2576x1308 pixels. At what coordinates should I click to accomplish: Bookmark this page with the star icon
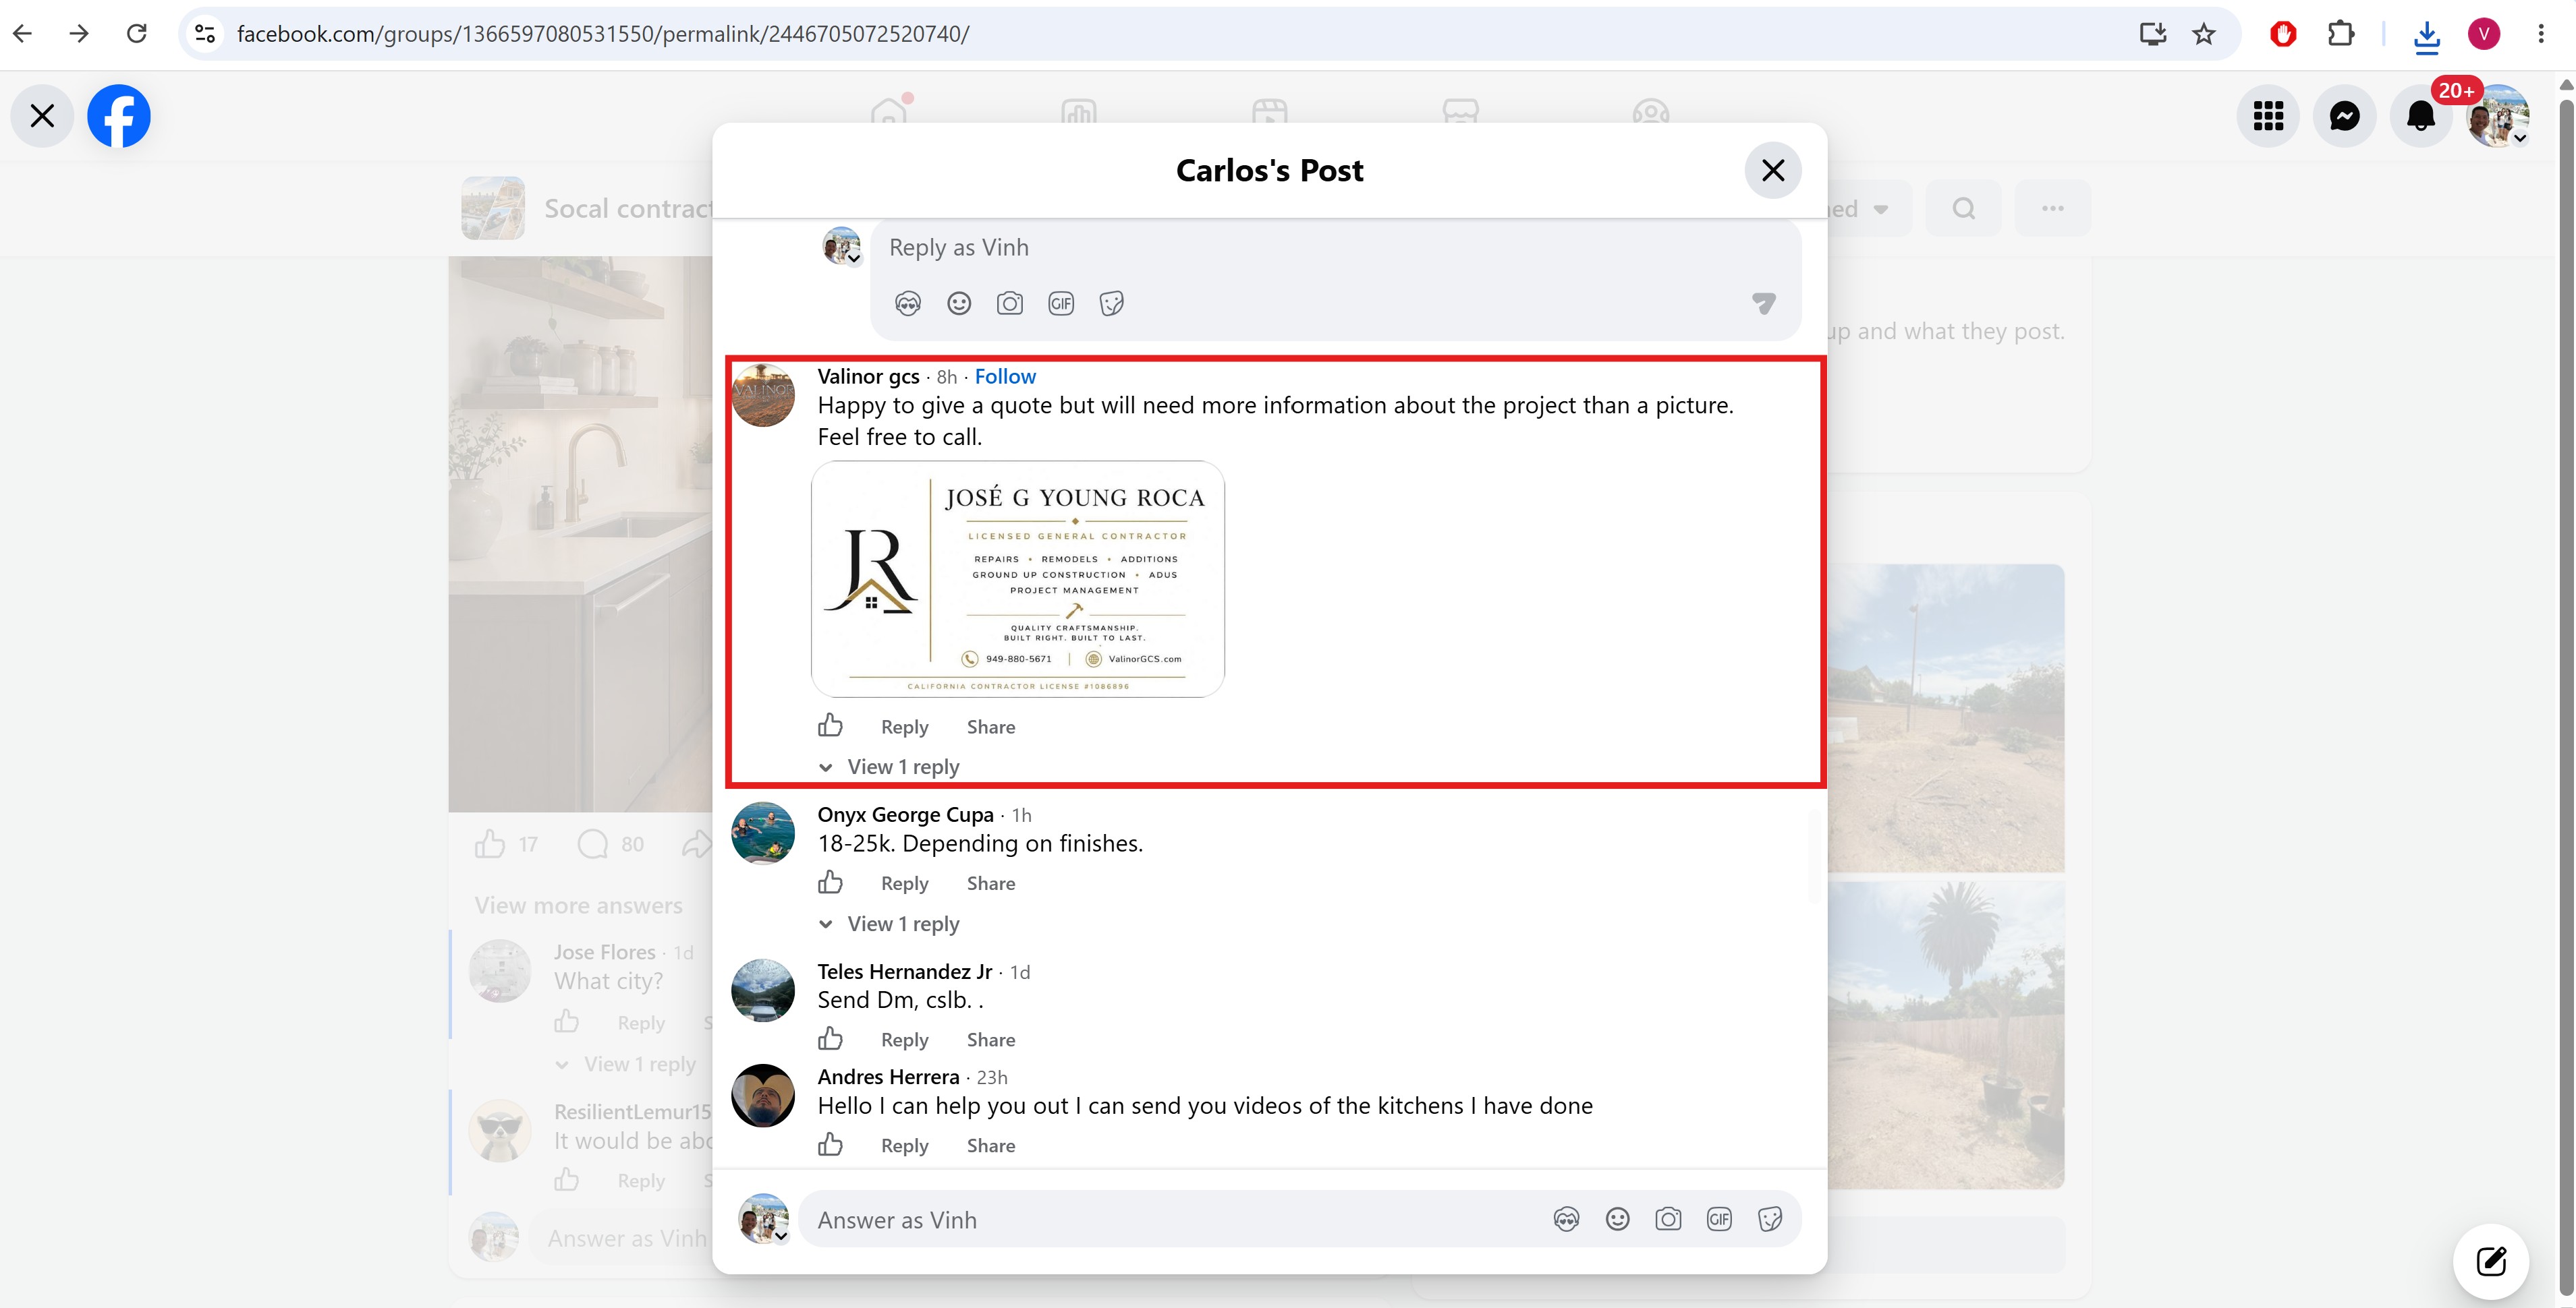pyautogui.click(x=2204, y=34)
